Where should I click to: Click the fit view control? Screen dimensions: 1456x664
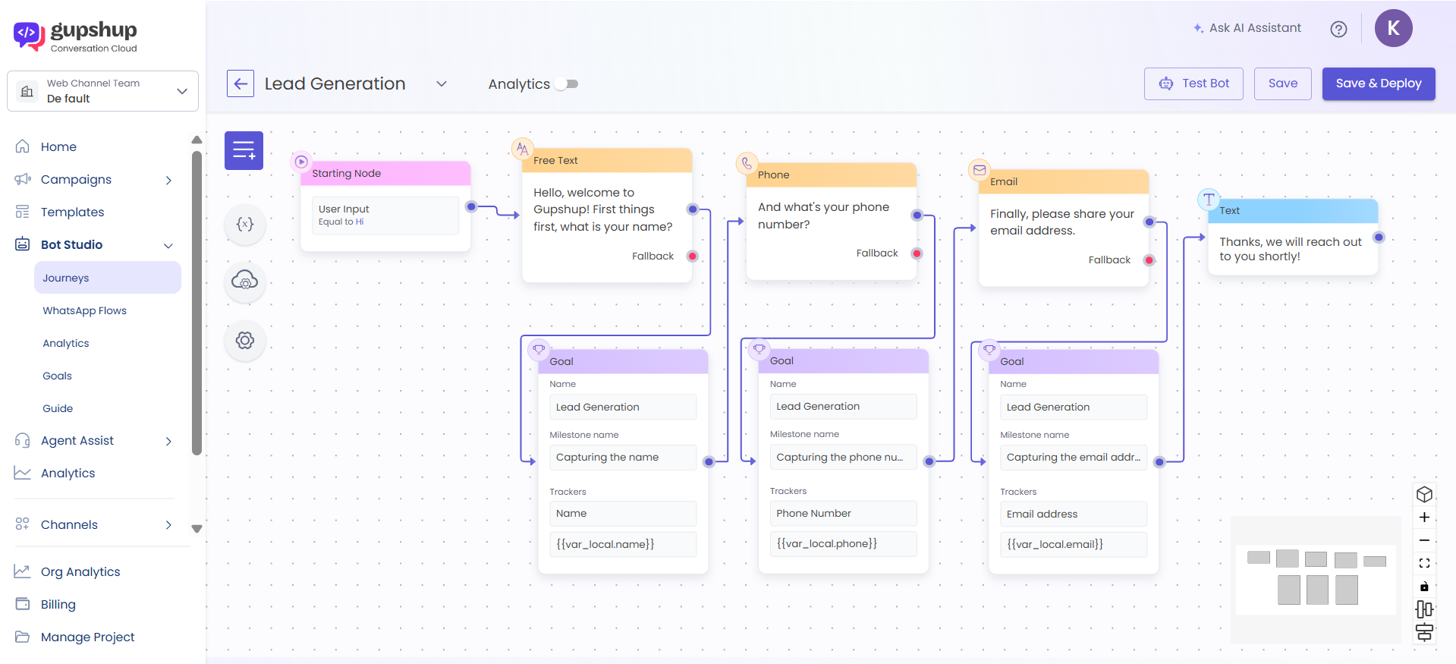(x=1424, y=563)
